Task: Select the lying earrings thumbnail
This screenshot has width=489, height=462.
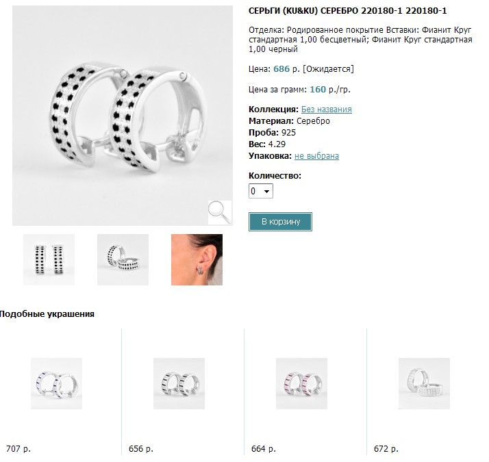Action: 123,259
